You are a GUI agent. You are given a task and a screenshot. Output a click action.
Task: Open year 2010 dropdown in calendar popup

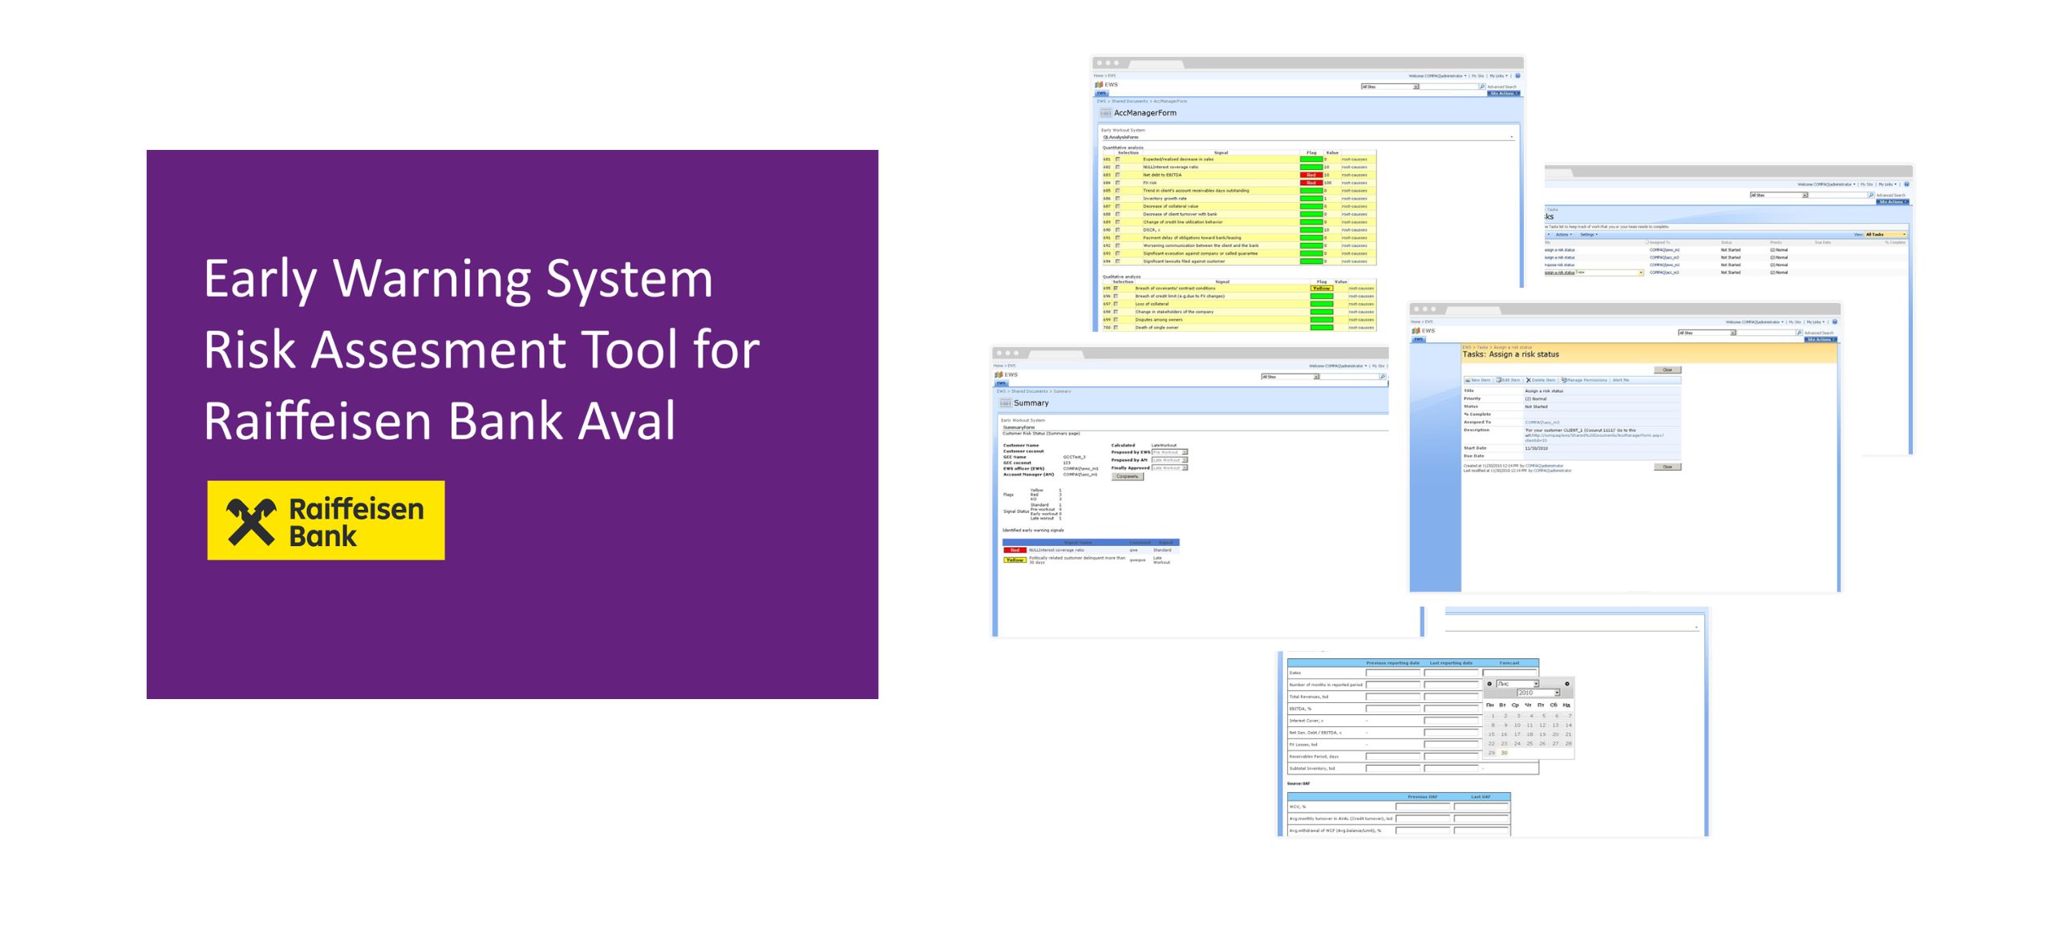[1538, 693]
